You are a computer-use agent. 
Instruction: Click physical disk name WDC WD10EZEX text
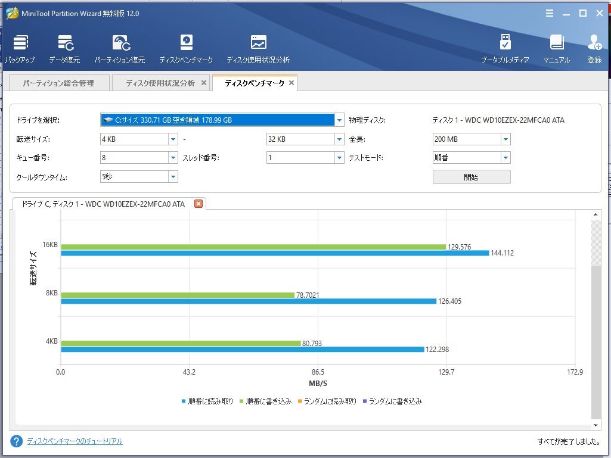click(498, 120)
